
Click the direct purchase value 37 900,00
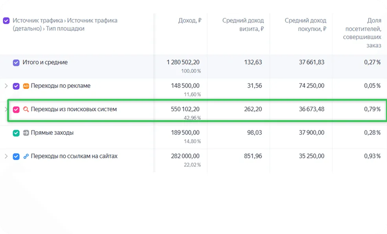[311, 133]
